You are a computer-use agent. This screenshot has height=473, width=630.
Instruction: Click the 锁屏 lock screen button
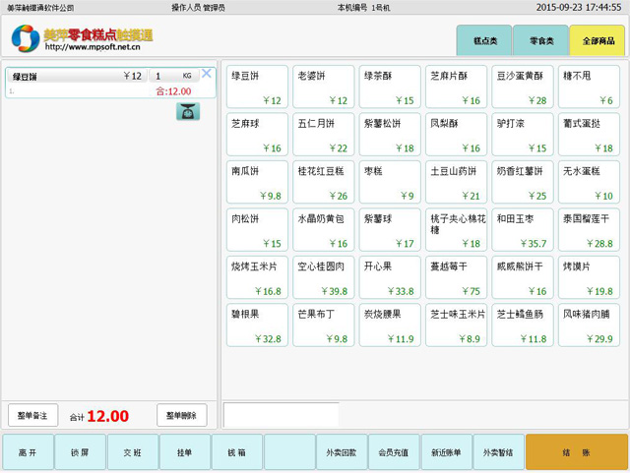pyautogui.click(x=80, y=452)
